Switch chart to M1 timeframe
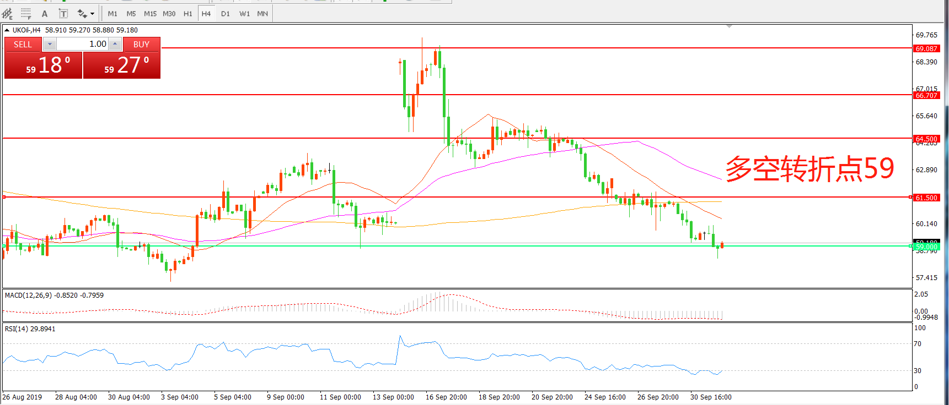Screen dimensions: 949x405 point(112,13)
